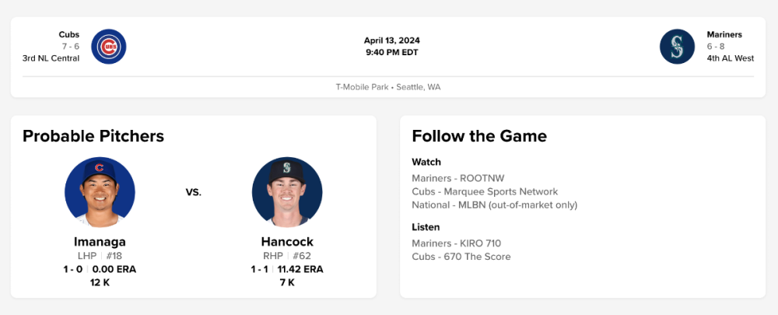Click the April 13, 2024 game date
This screenshot has width=778, height=315.
(392, 40)
